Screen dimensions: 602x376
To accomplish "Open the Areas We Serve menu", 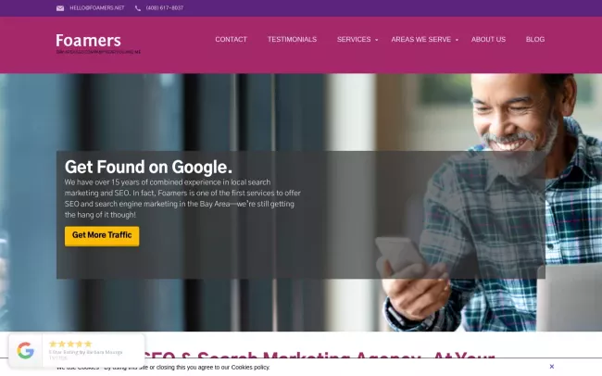I will click(x=420, y=39).
